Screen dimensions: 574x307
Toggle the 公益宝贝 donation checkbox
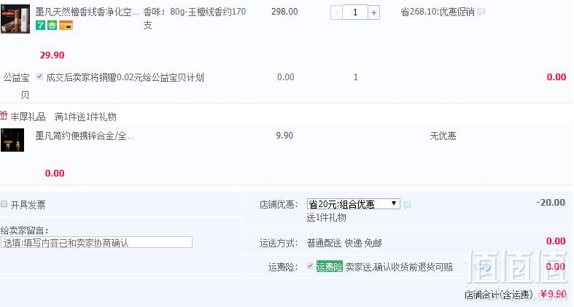point(39,77)
